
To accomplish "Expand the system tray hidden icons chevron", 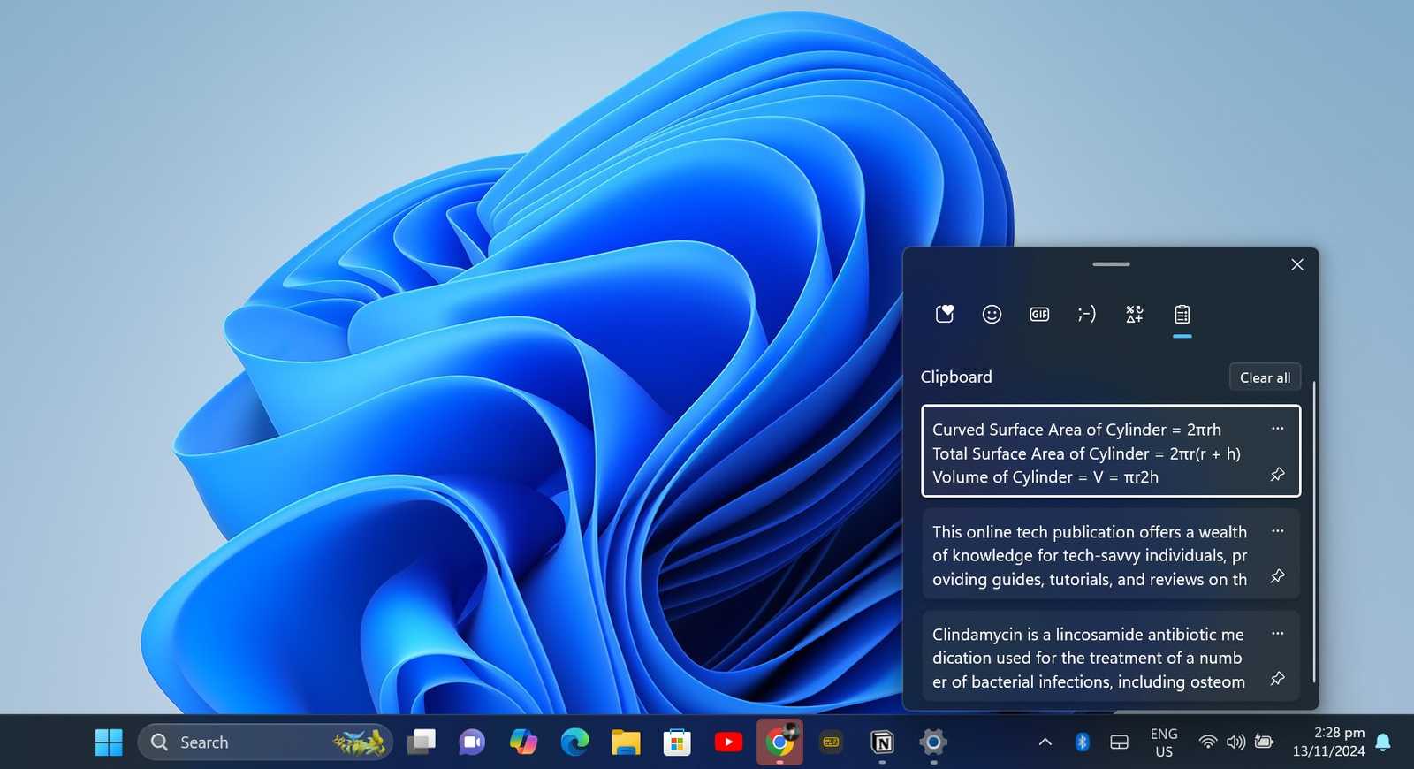I will pyautogui.click(x=1045, y=742).
